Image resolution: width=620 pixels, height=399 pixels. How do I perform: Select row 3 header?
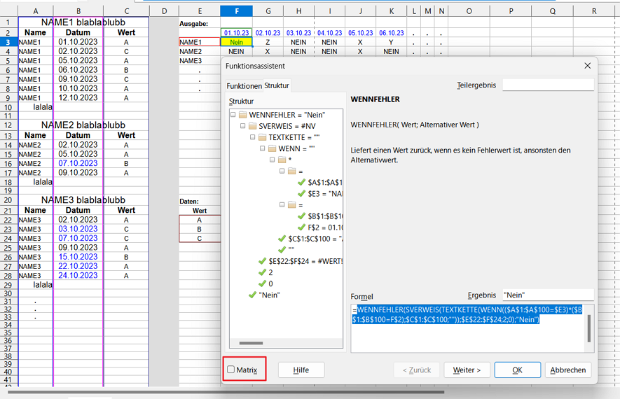pos(8,42)
